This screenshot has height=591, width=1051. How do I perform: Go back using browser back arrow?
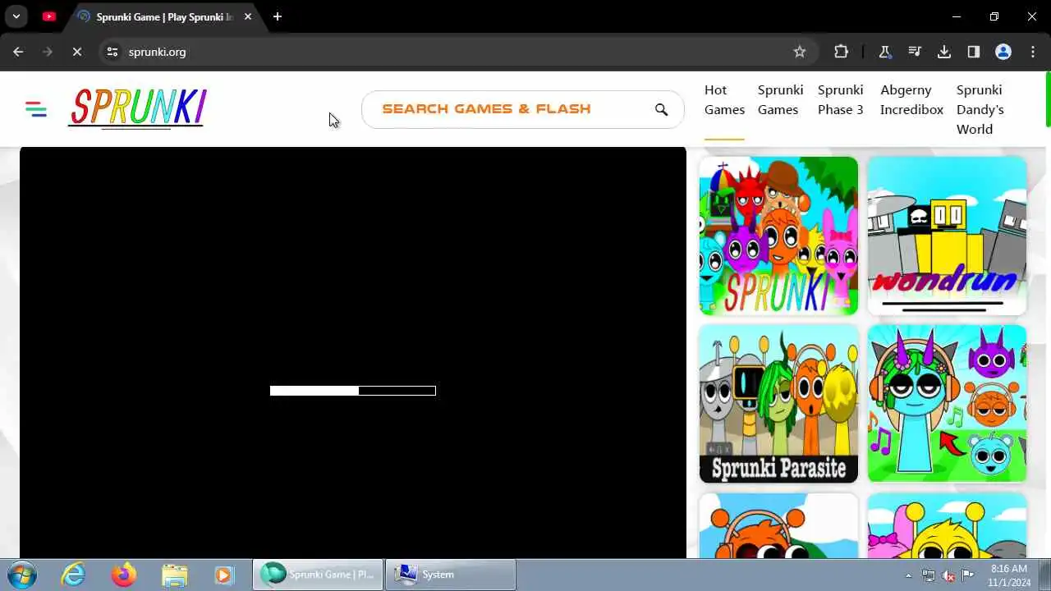tap(18, 52)
